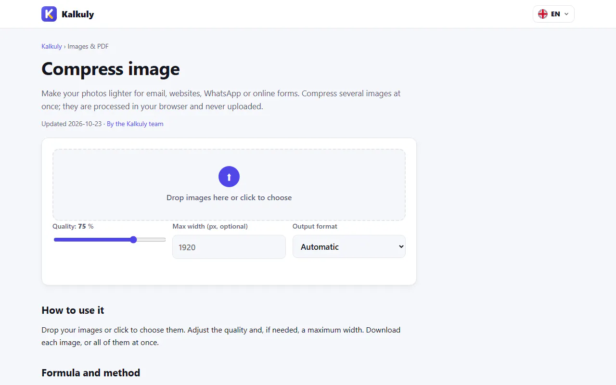Click the How to use it heading
616x385 pixels.
coord(73,310)
